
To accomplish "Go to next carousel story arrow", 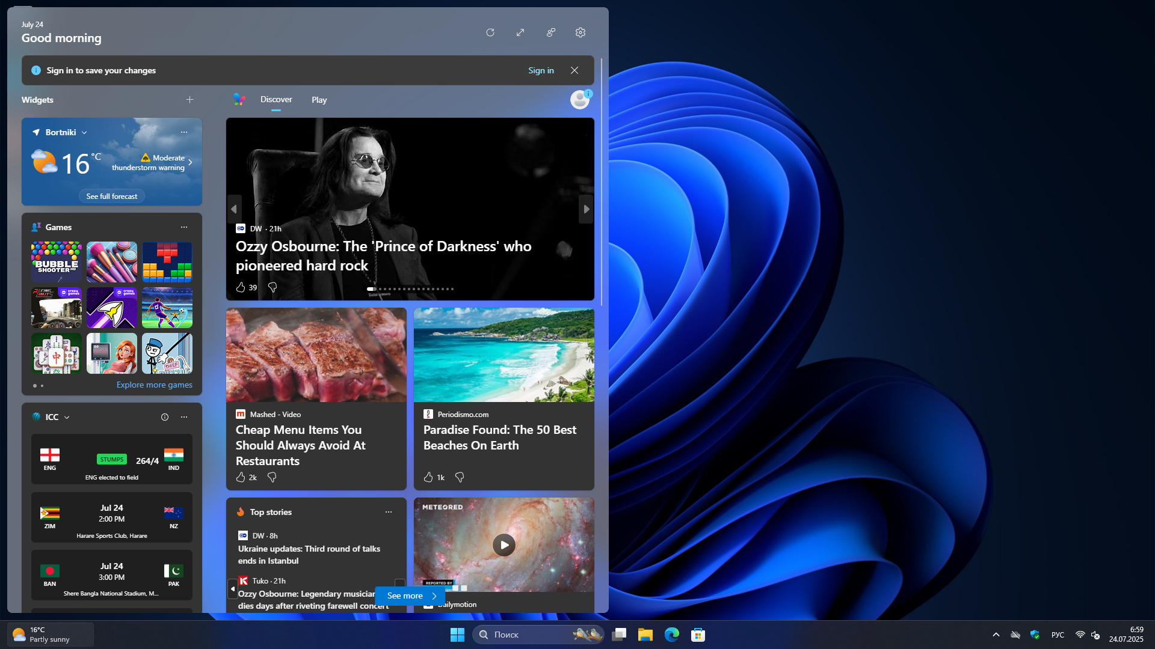I will click(586, 209).
